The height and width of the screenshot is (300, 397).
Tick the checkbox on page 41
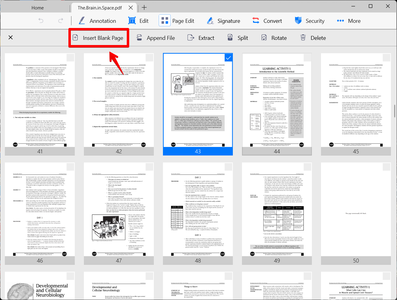point(70,58)
